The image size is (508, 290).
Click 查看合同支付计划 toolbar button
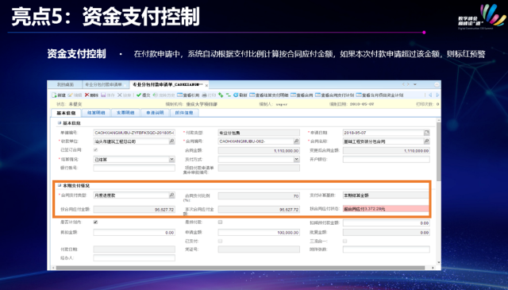335,95
